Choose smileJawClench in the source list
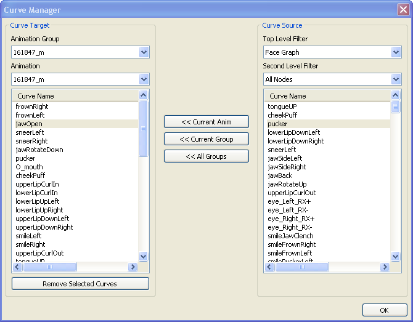The width and height of the screenshot is (413, 322). pyautogui.click(x=290, y=236)
